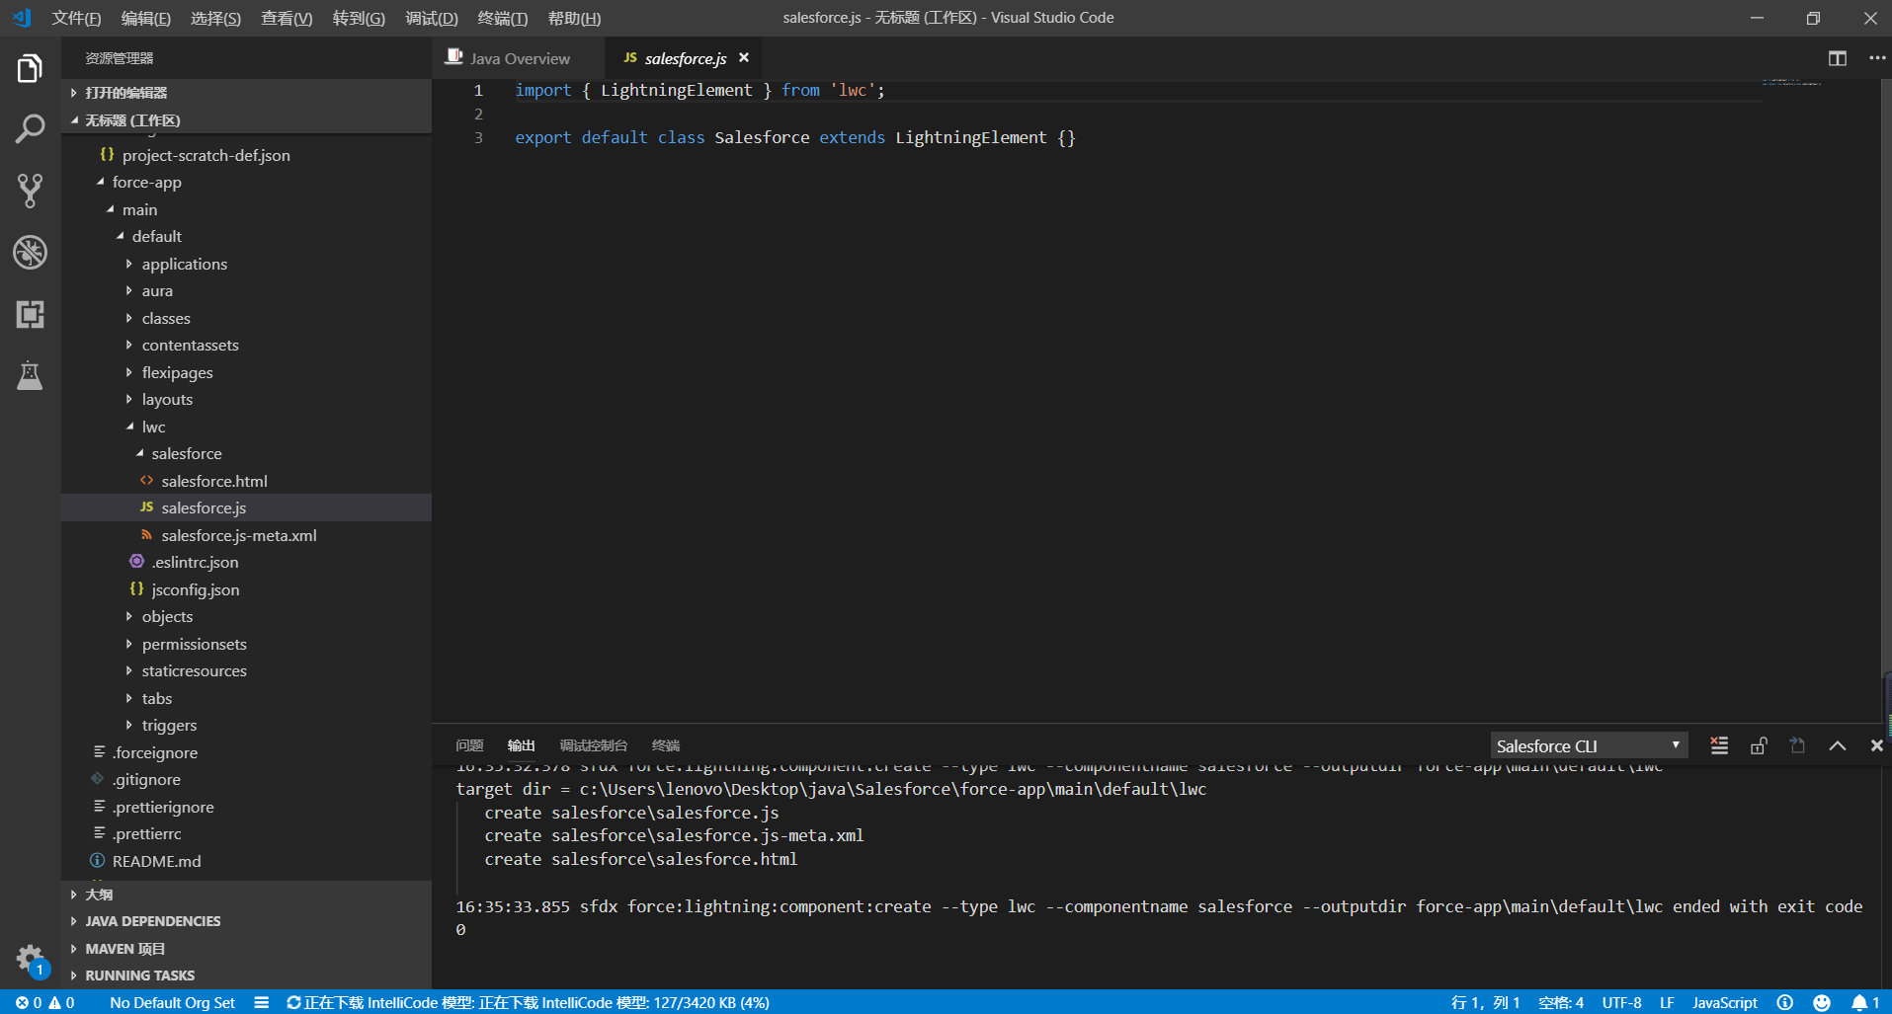Change end of line sequence LF
Viewport: 1892px width, 1014px height.
(x=1667, y=1002)
